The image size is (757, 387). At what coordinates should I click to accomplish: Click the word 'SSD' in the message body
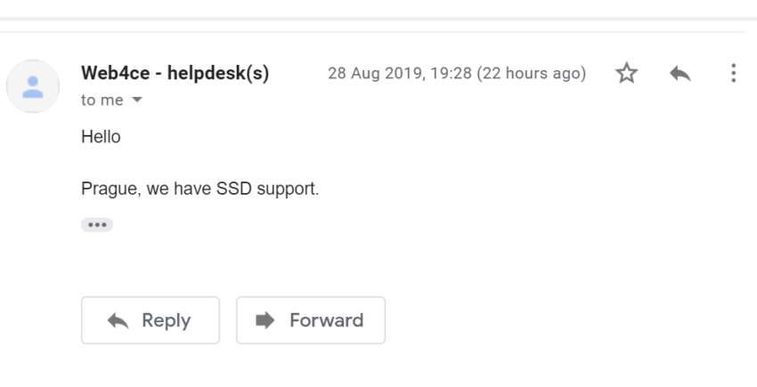coord(233,189)
